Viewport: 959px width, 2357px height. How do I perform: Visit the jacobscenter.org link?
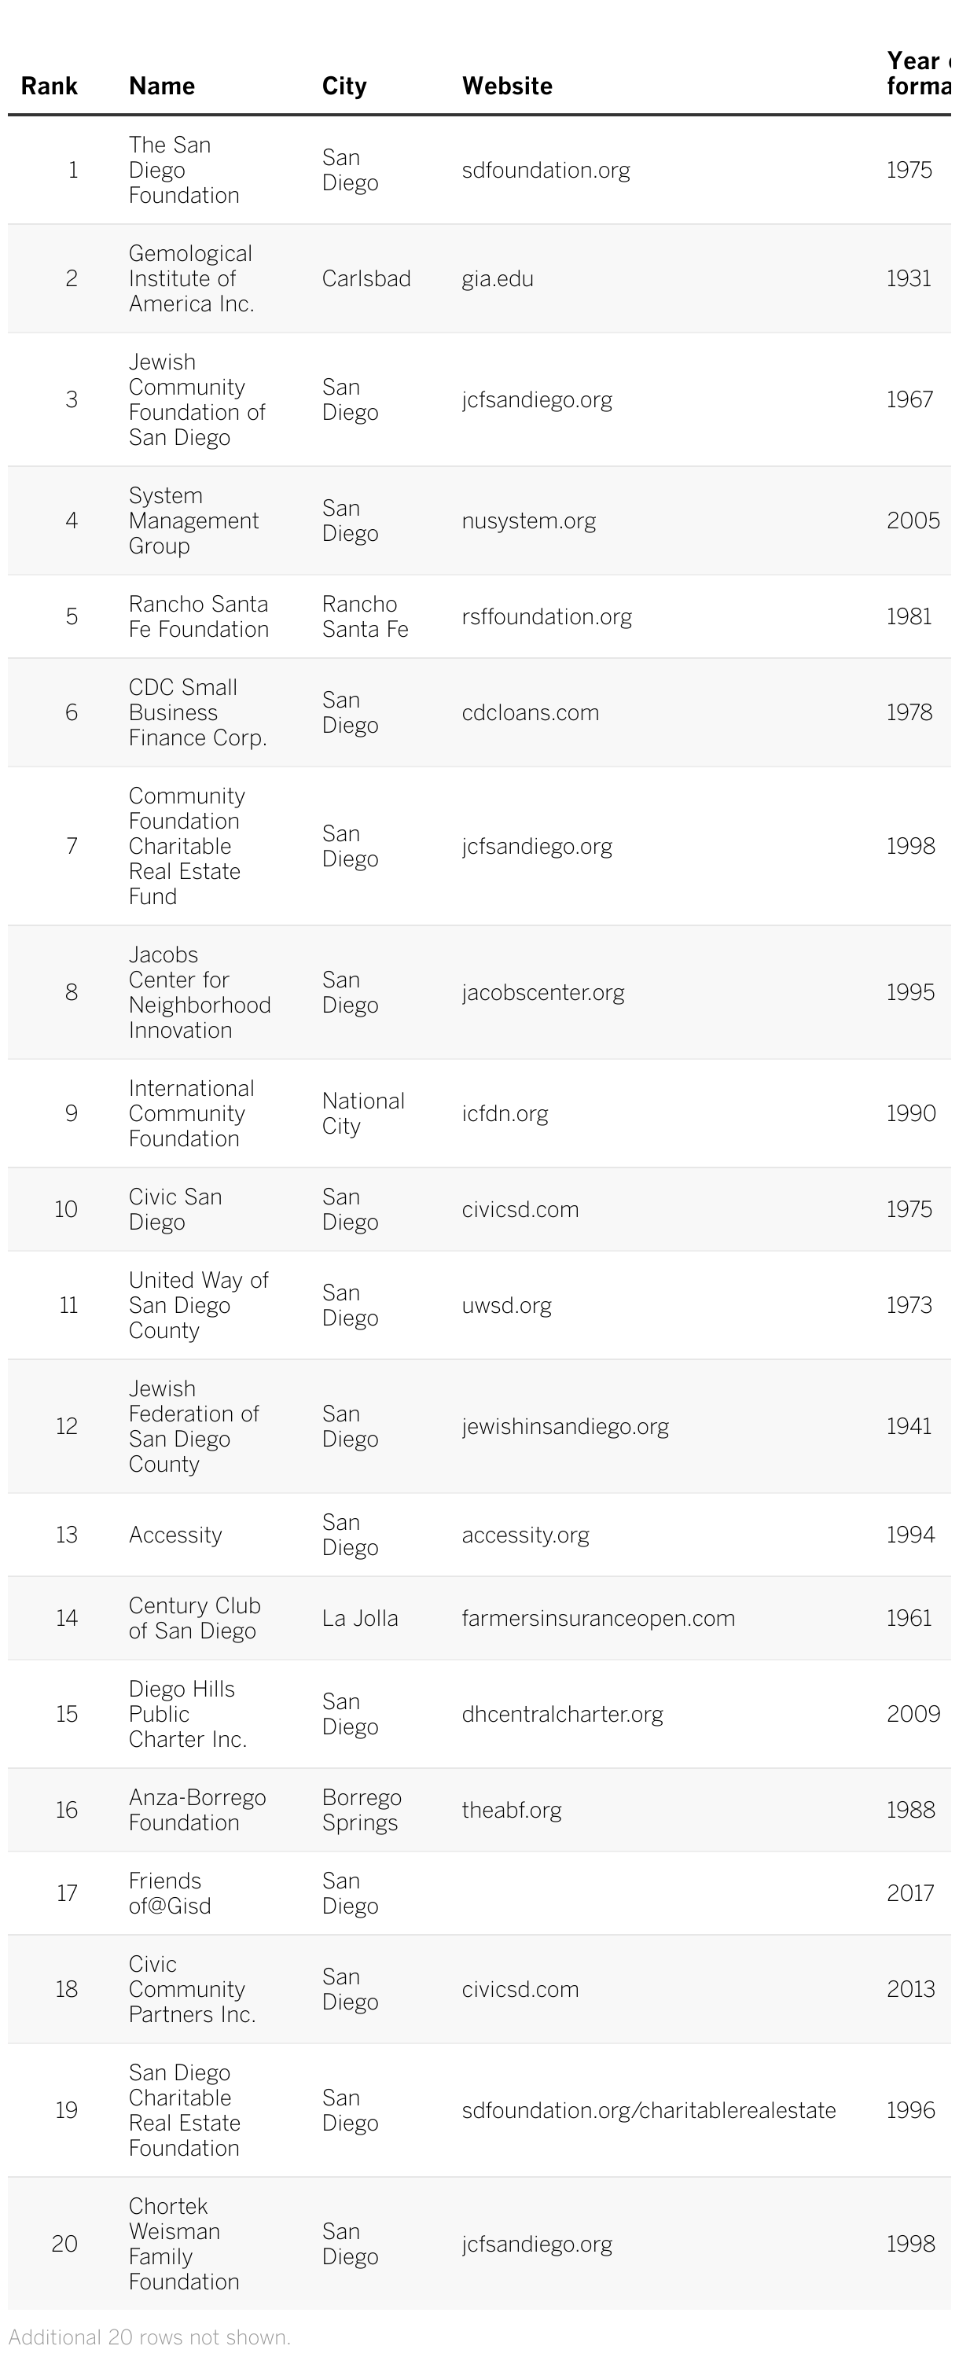(542, 993)
